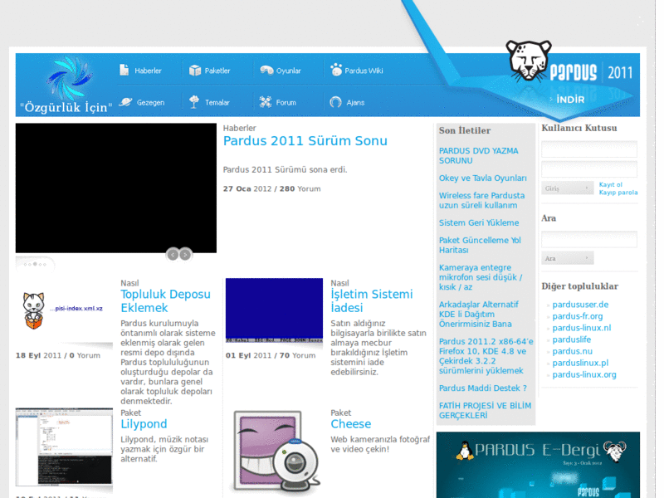The image size is (664, 498).
Task: Show next slide with right arrow
Action: click(185, 255)
